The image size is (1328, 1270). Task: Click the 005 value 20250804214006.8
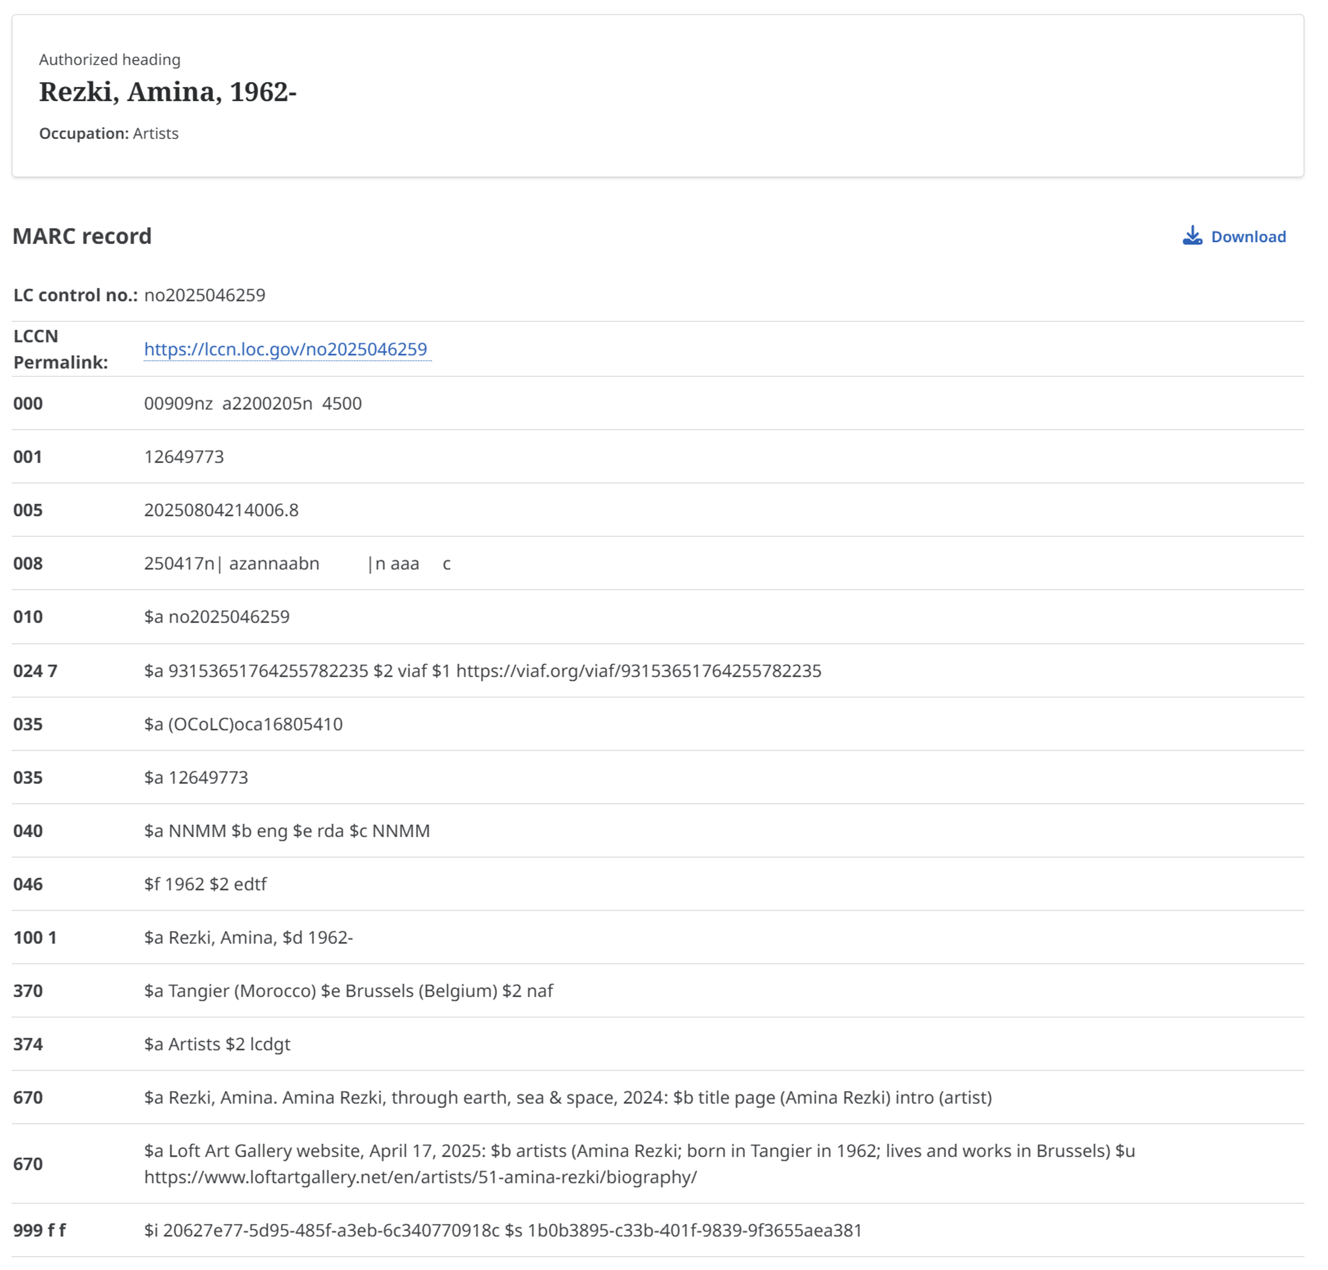point(221,511)
